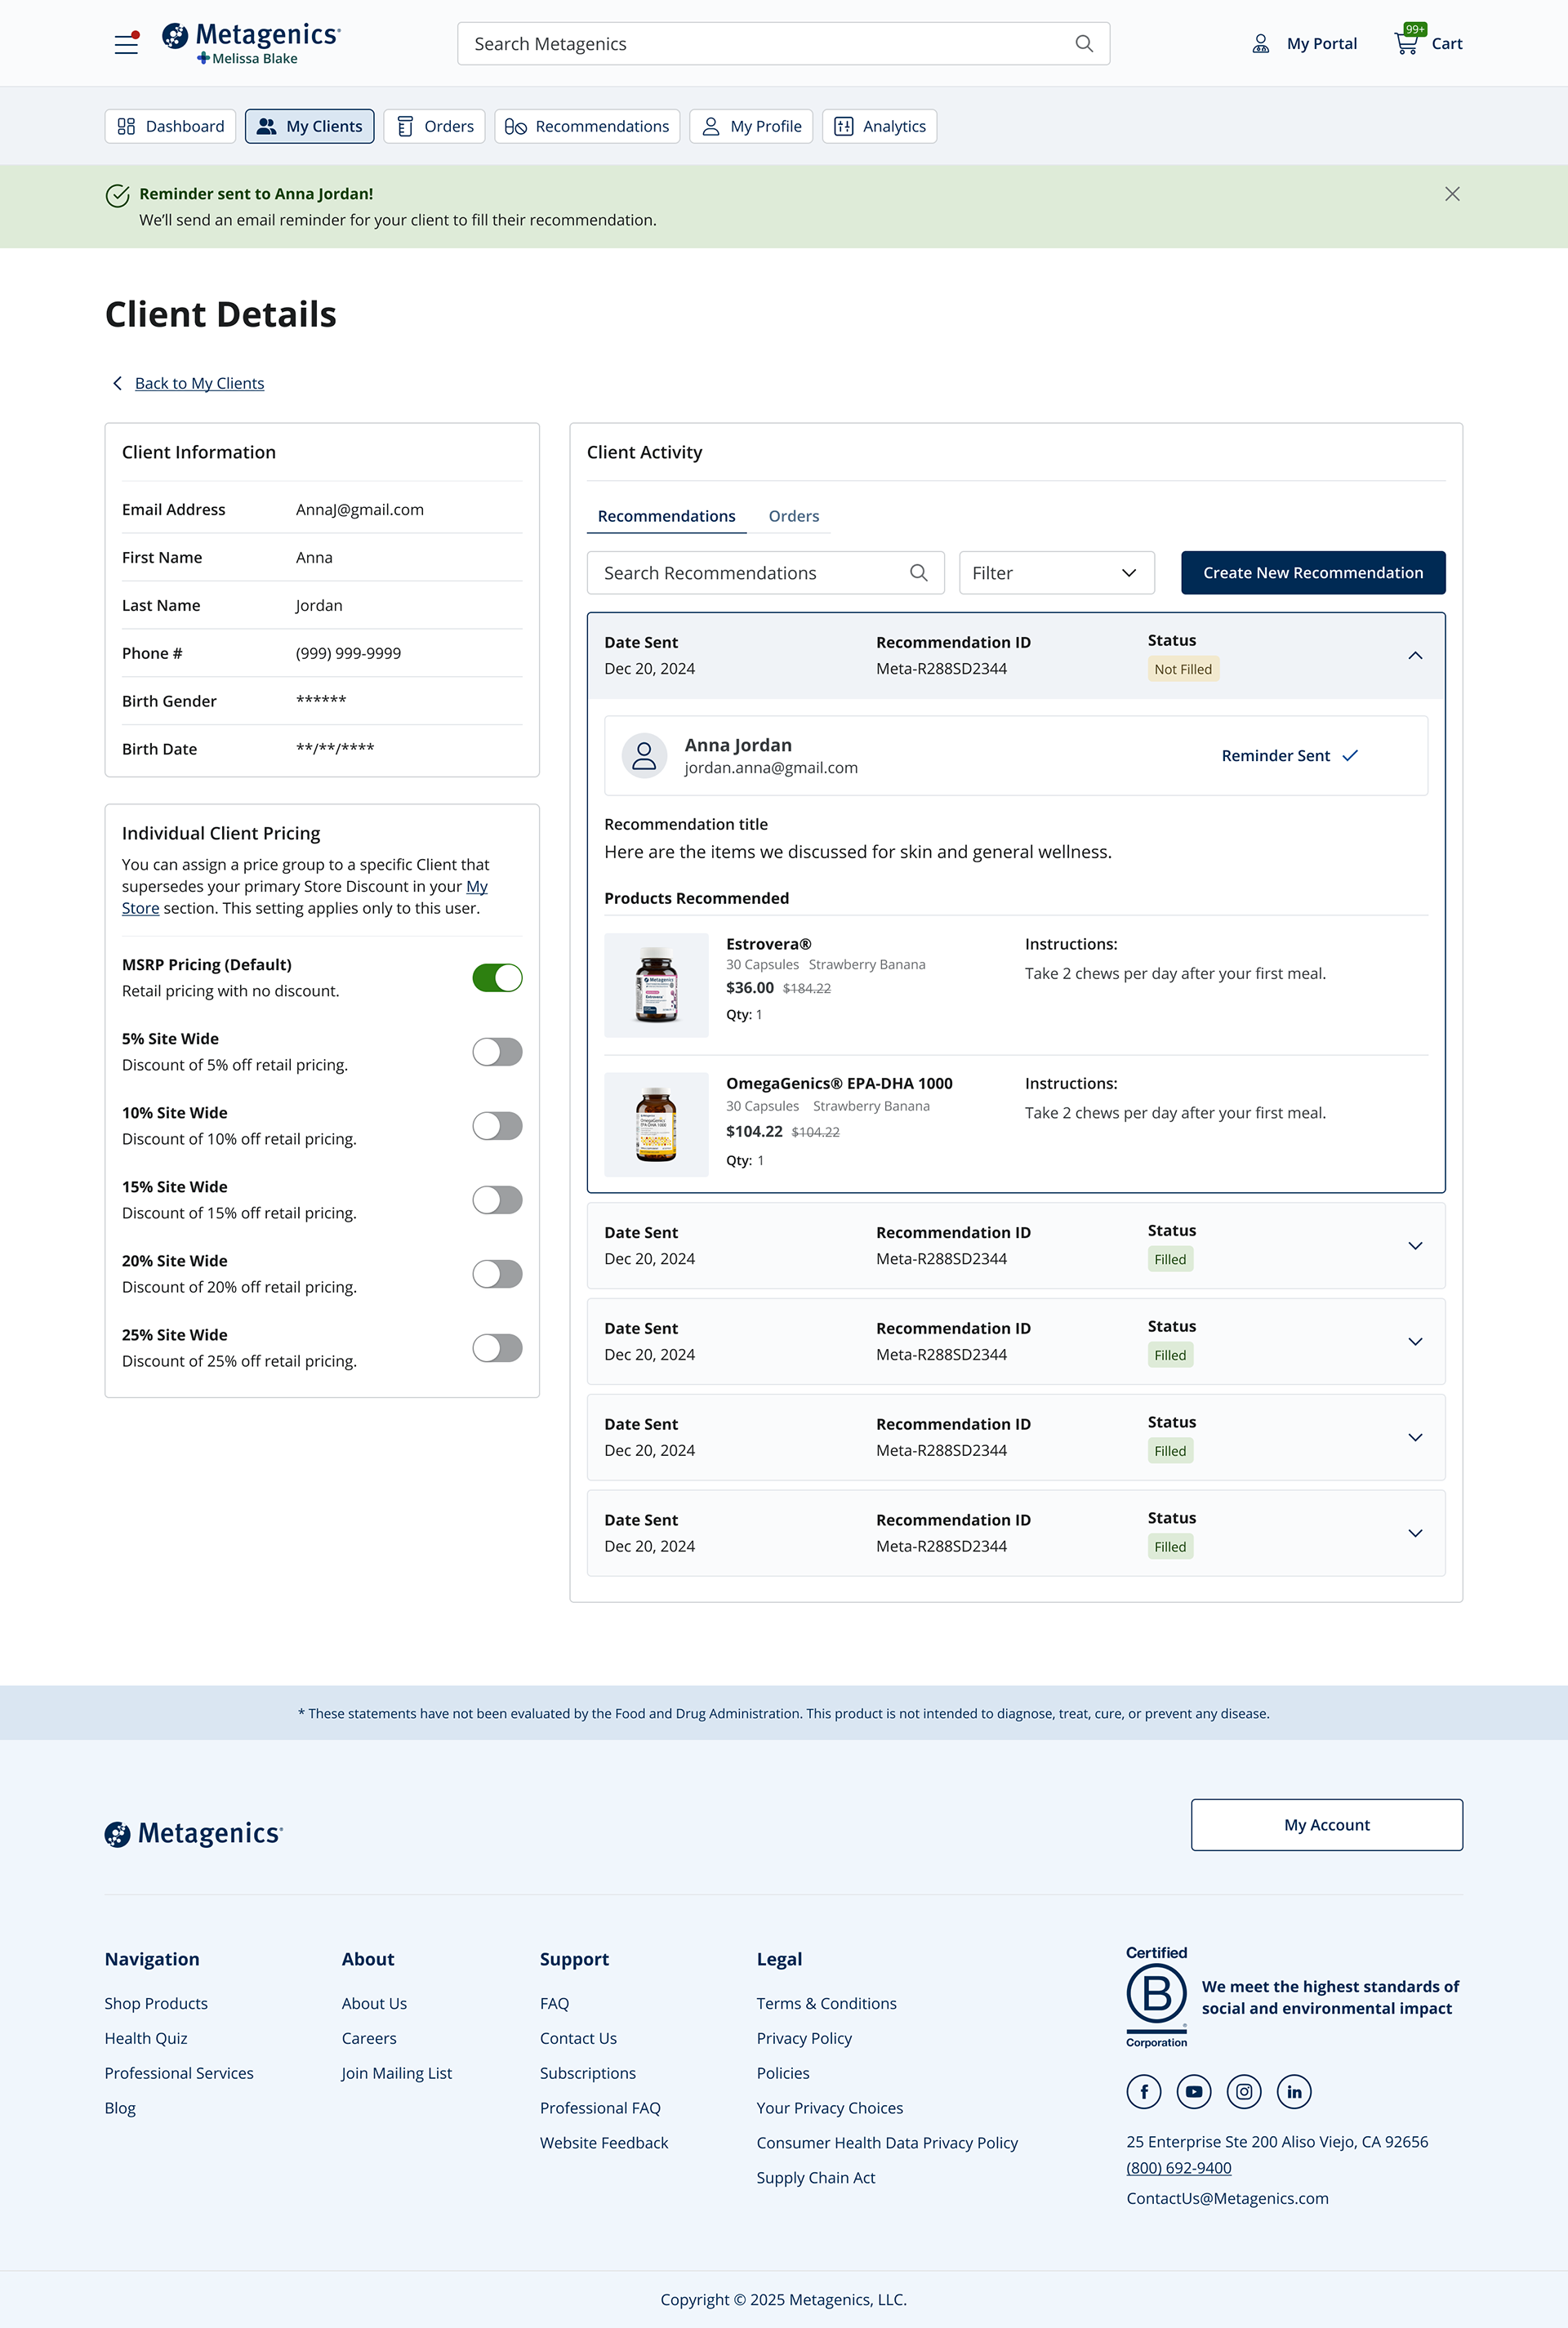Expand the third Filled recommendation row
Viewport: 1568px width, 2328px height.
(1414, 1437)
